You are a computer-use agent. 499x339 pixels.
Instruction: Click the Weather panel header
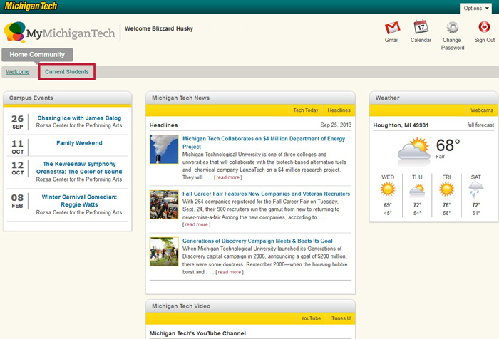(433, 98)
